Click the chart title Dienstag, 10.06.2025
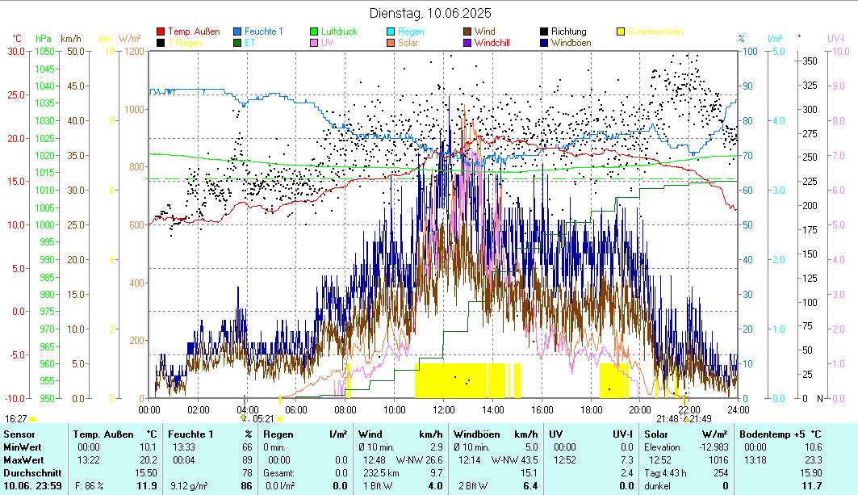Image resolution: width=858 pixels, height=495 pixels. (429, 13)
